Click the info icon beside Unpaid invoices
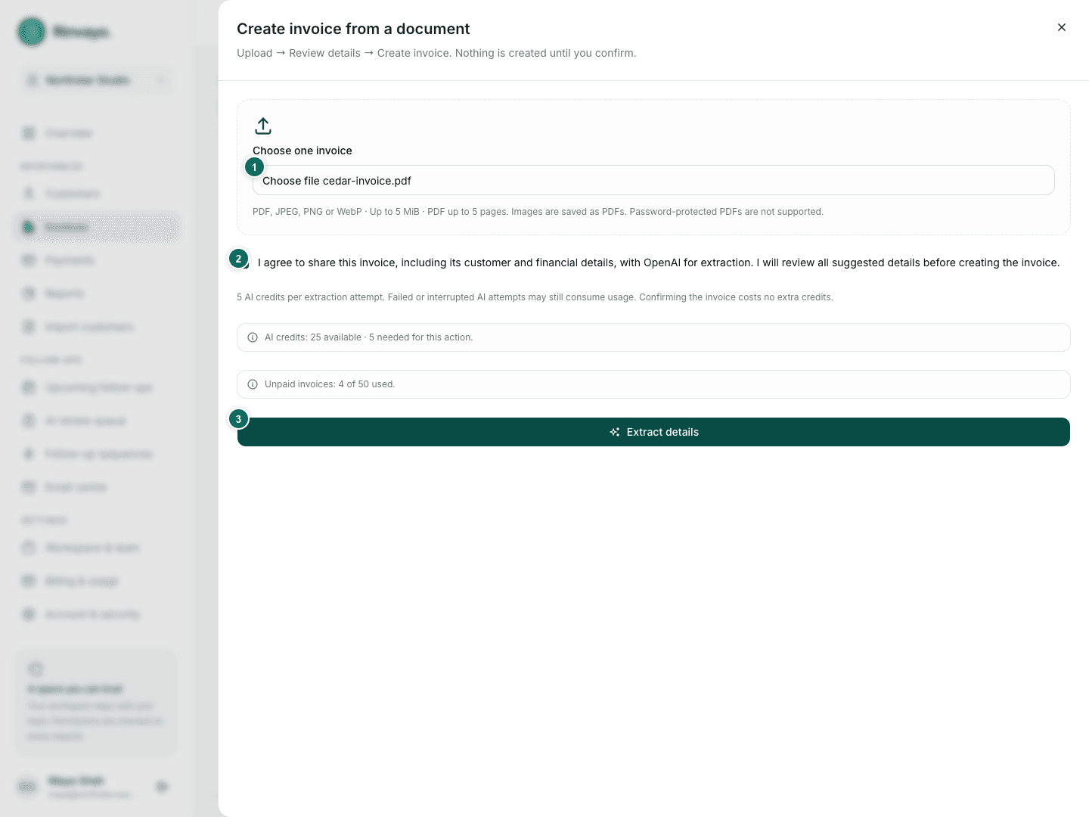This screenshot has height=817, width=1089. [253, 384]
